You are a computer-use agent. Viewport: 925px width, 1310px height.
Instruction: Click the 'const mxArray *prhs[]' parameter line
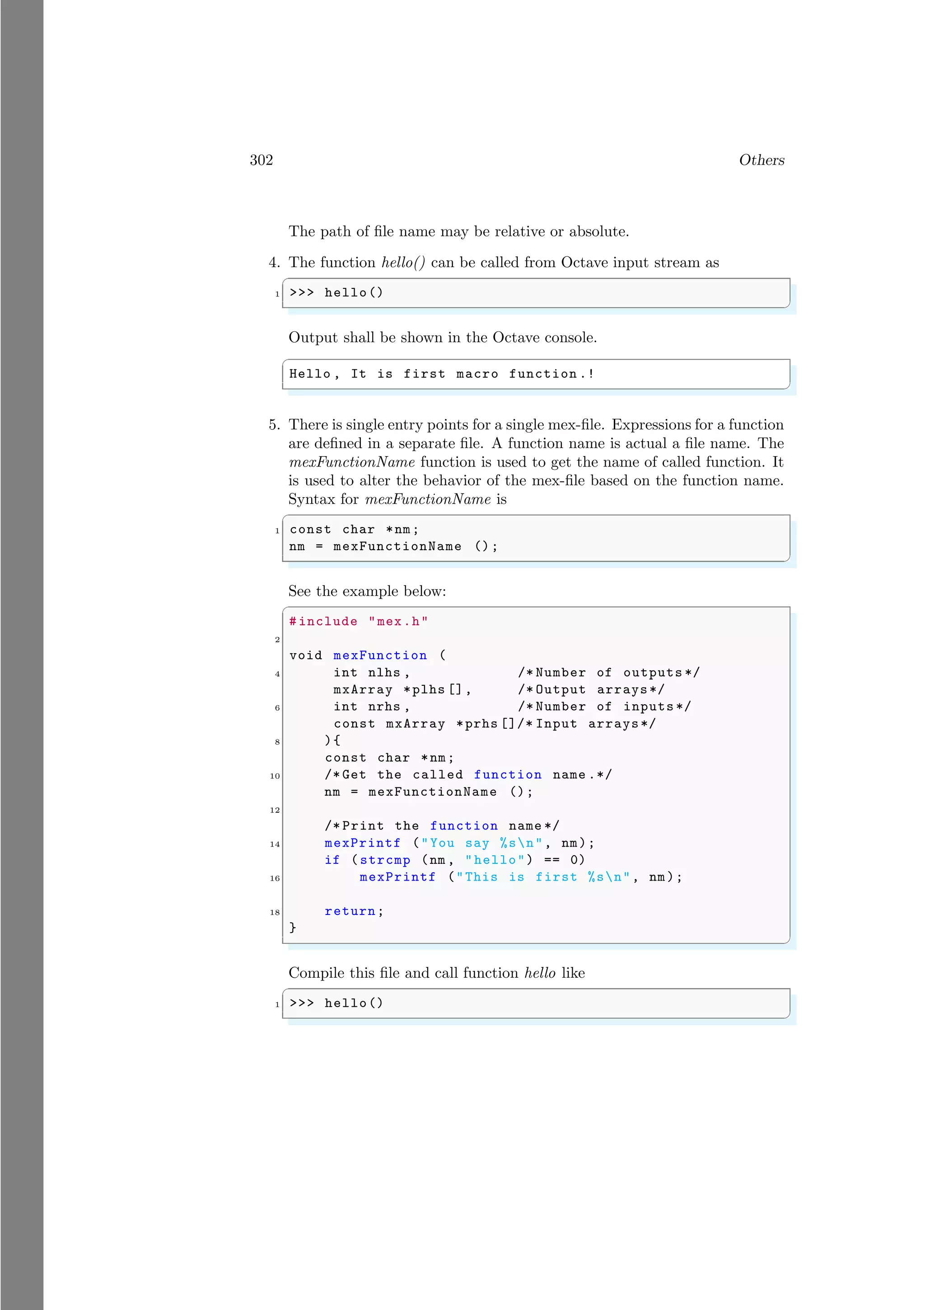tap(425, 724)
